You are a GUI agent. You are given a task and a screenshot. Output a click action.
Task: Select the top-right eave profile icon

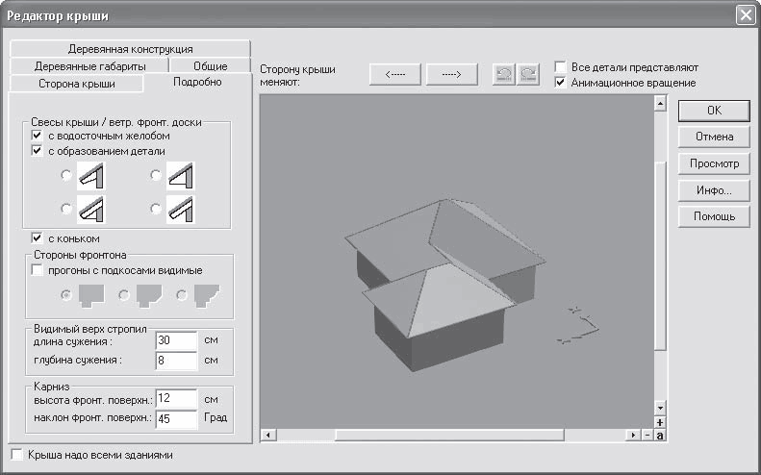(181, 176)
